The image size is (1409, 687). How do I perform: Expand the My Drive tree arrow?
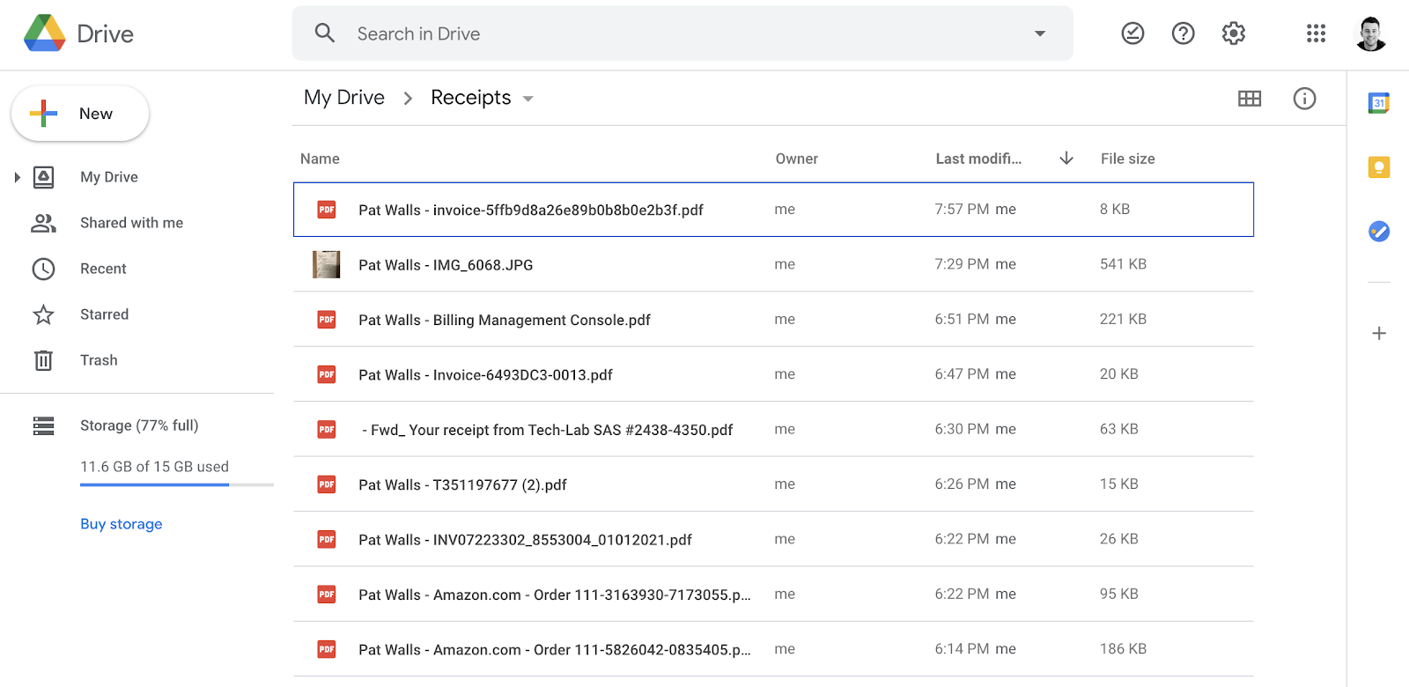pyautogui.click(x=17, y=177)
